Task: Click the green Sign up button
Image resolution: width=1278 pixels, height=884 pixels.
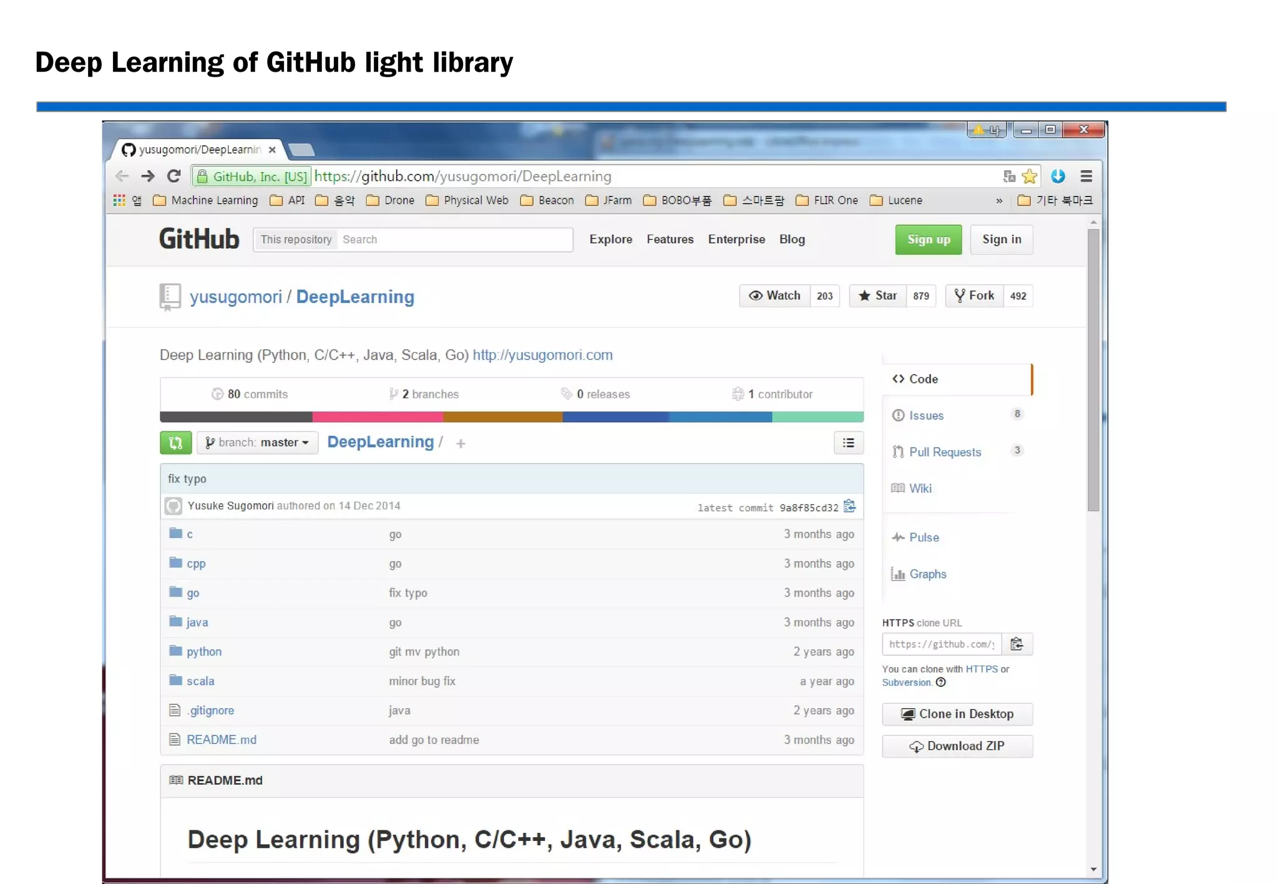Action: point(929,239)
